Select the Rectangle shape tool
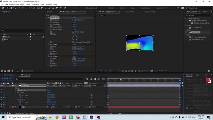Screen dimensions: 213x120 click(38, 8)
